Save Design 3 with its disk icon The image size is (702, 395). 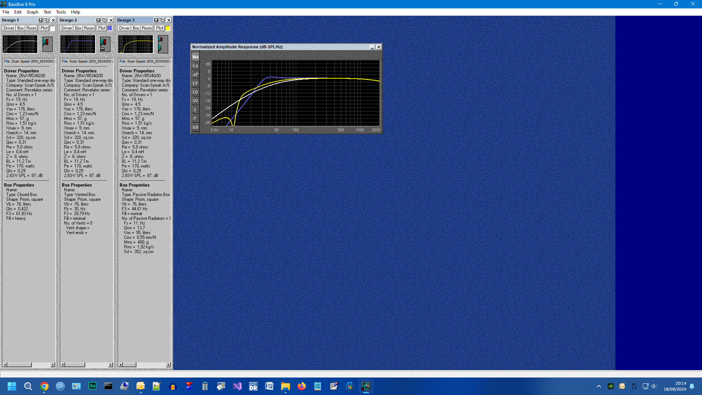pyautogui.click(x=156, y=20)
